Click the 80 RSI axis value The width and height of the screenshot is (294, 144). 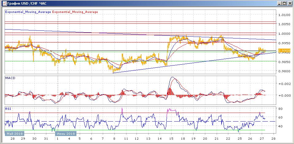[281, 109]
